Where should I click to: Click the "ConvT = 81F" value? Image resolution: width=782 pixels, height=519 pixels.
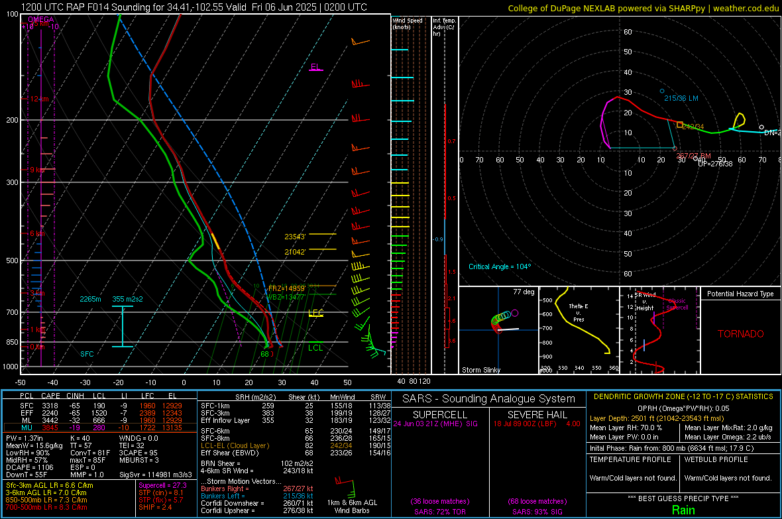(90, 453)
